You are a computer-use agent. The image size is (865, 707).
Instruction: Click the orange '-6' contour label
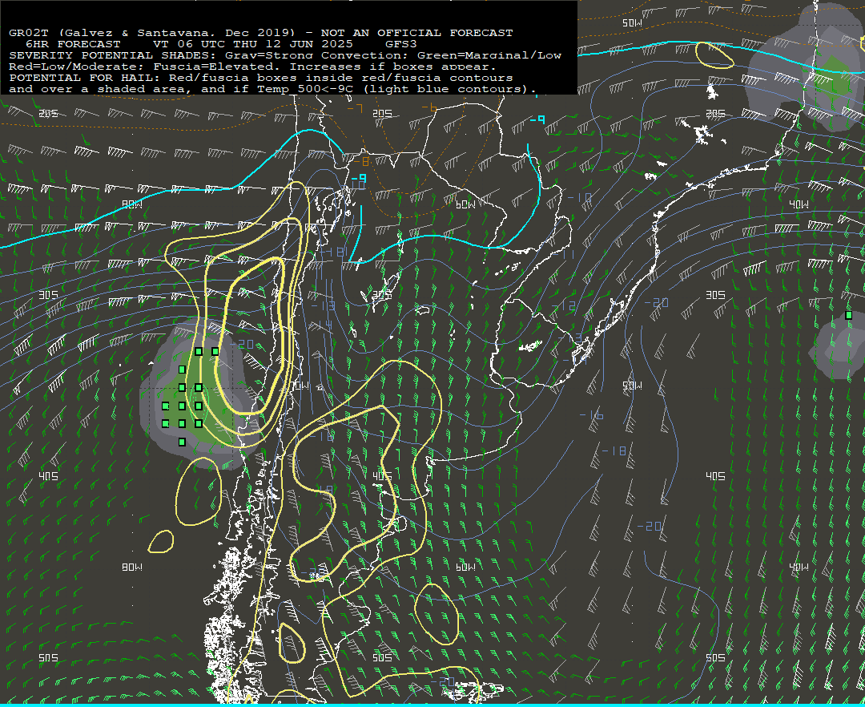click(x=428, y=108)
